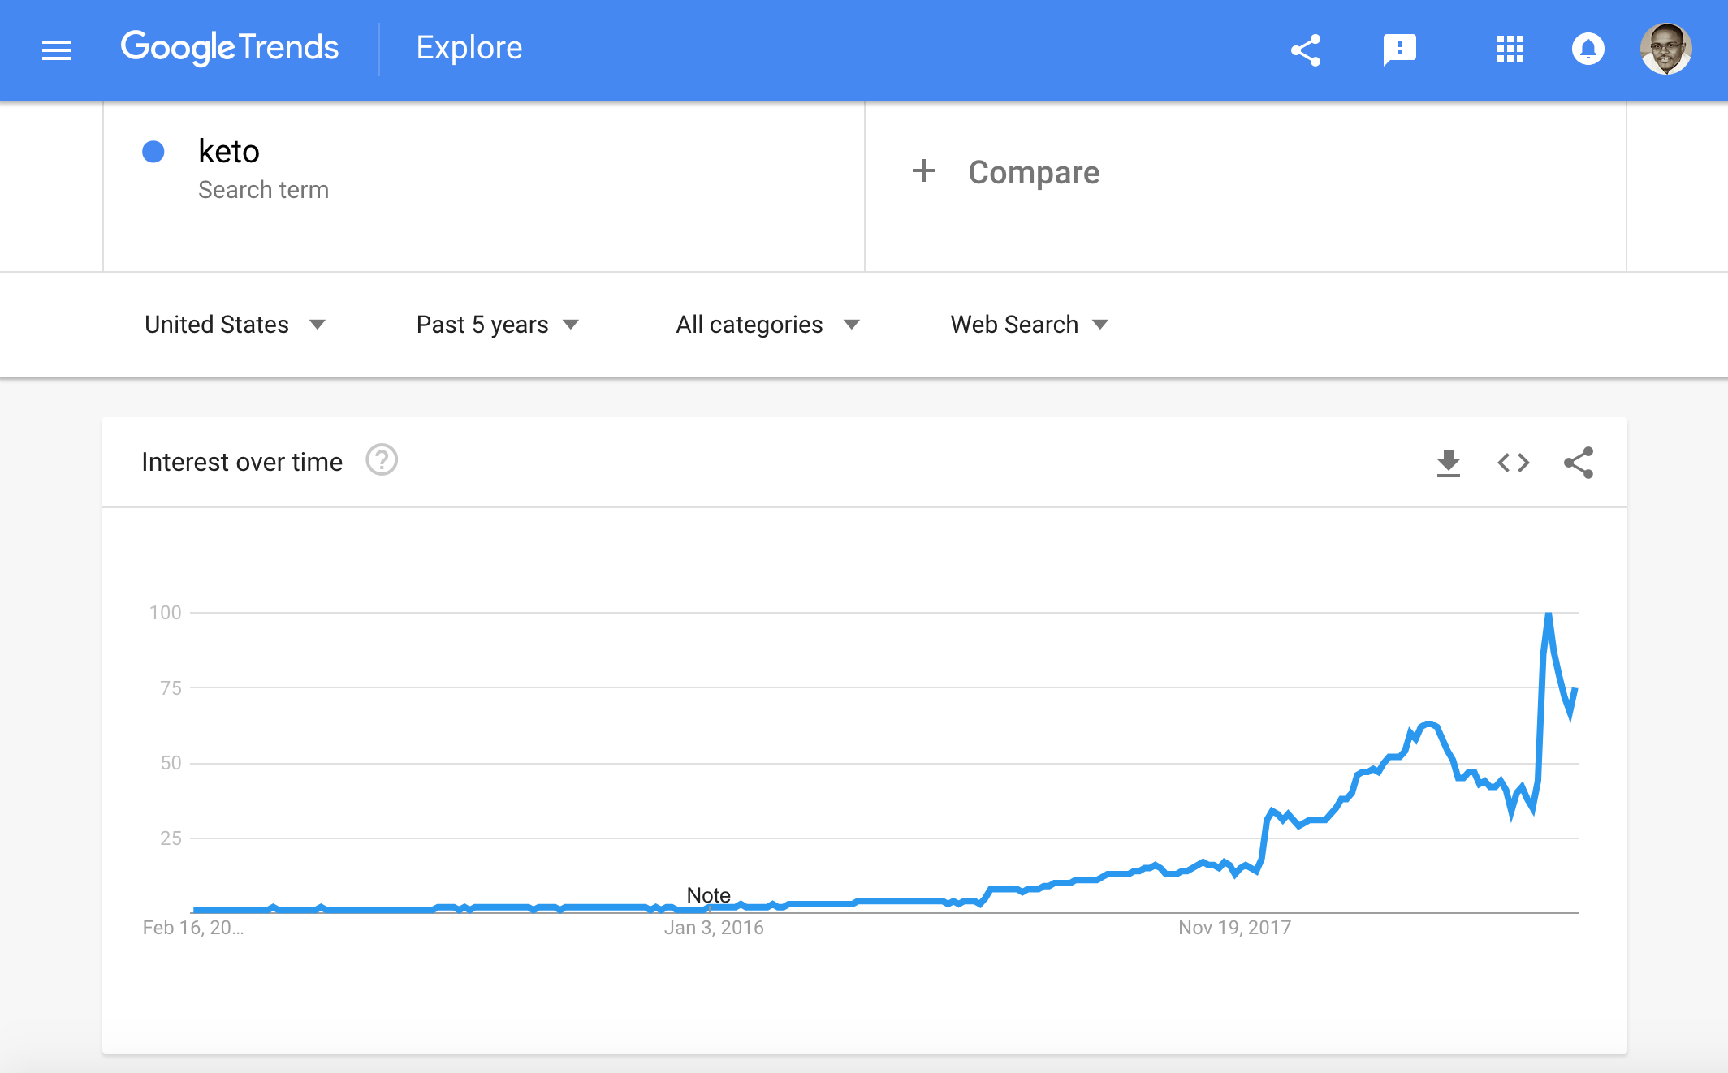Open the account profile picture
The width and height of the screenshot is (1728, 1073).
(x=1665, y=50)
